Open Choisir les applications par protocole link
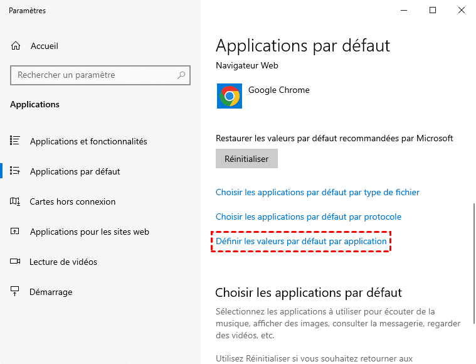The height and width of the screenshot is (364, 476). coord(308,217)
